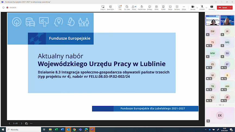
Task: Raise hand with Podnieś rękę
Action: [142, 8]
